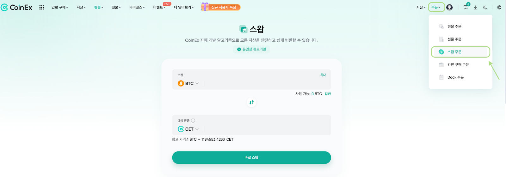
Task: Toggle dark mode with moon icon
Action: (485, 7)
